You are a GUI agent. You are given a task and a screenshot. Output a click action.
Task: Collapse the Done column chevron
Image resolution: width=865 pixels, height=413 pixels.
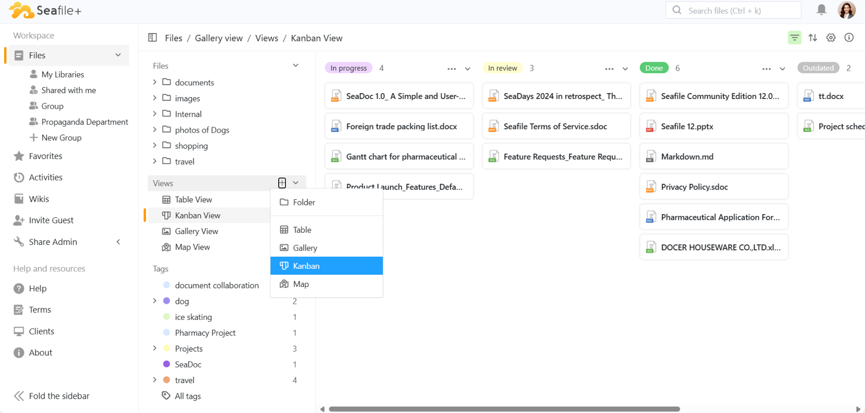[783, 68]
